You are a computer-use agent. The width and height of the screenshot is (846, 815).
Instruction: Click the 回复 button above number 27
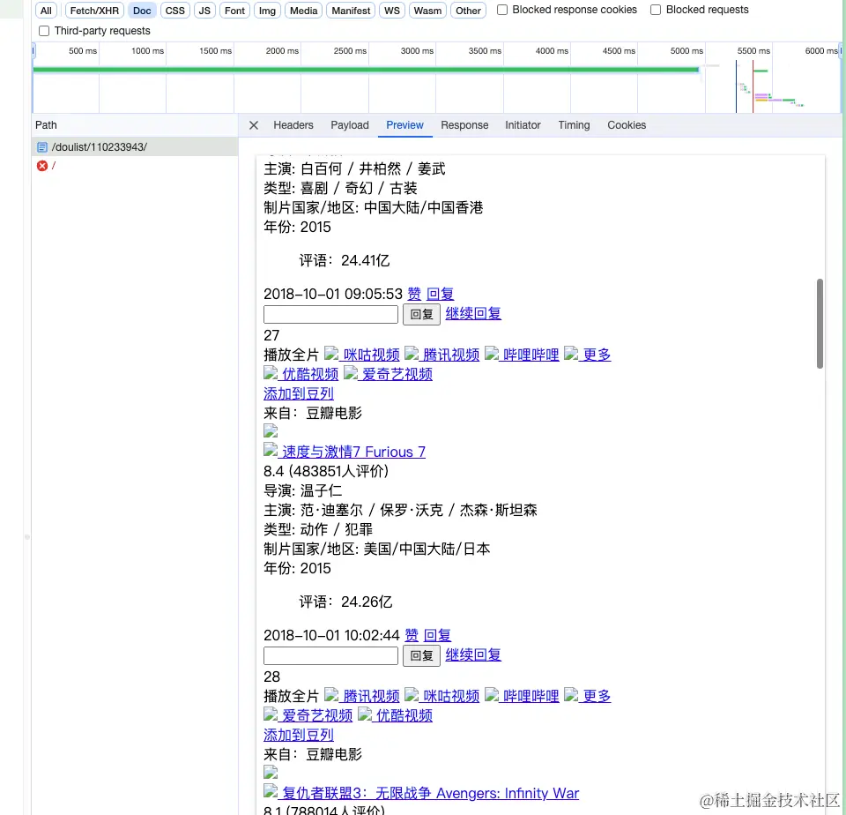pos(421,314)
